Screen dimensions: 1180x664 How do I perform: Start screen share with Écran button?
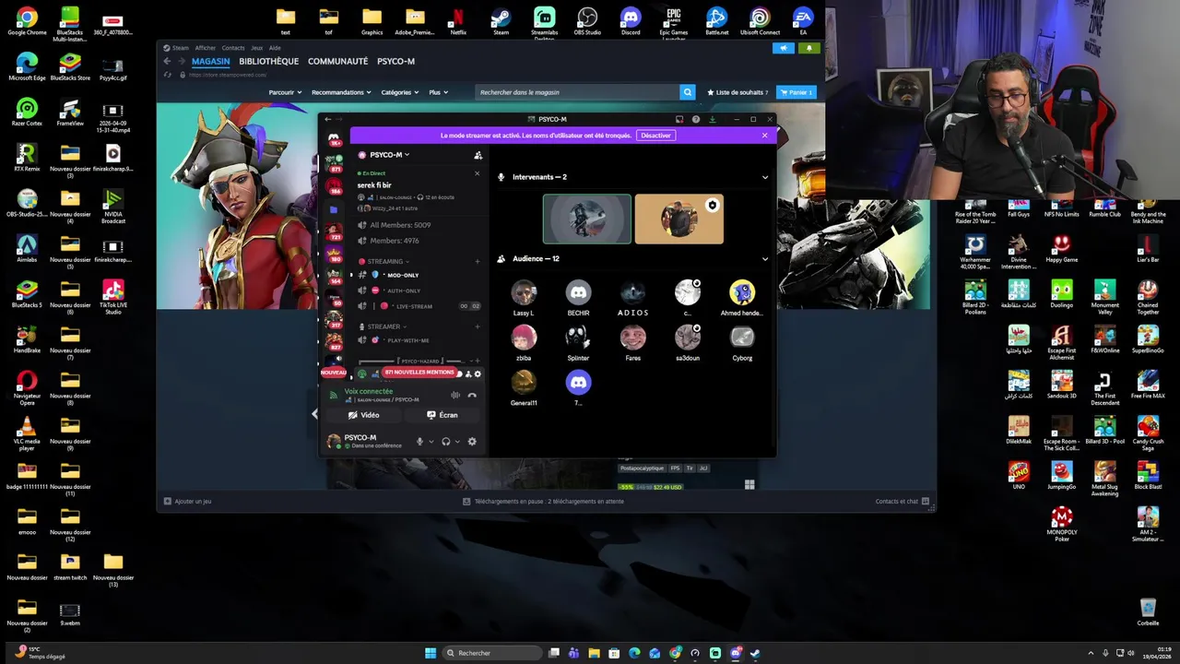[x=442, y=415]
